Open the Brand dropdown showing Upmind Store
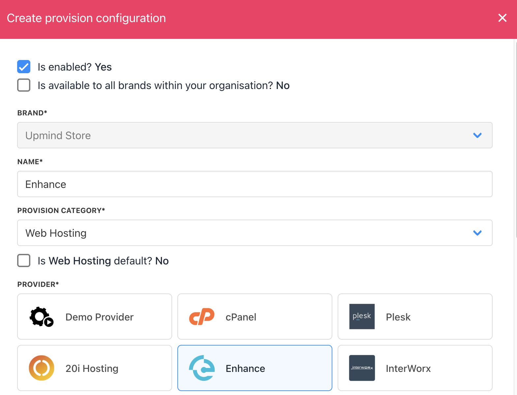This screenshot has height=395, width=517. (x=255, y=135)
